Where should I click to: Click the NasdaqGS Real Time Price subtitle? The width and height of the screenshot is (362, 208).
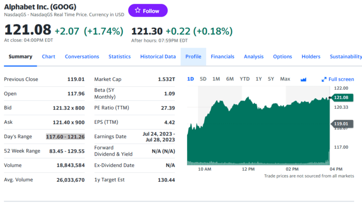tap(64, 15)
